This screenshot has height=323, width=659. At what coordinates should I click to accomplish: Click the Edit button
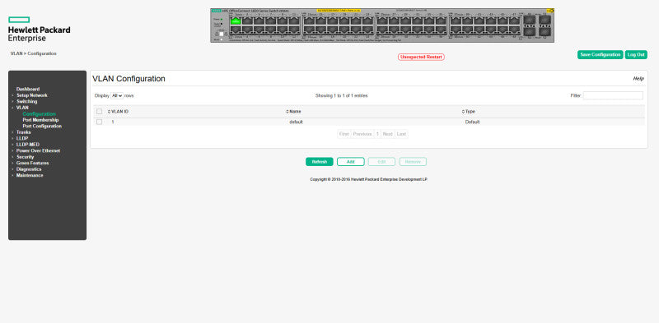pyautogui.click(x=381, y=162)
